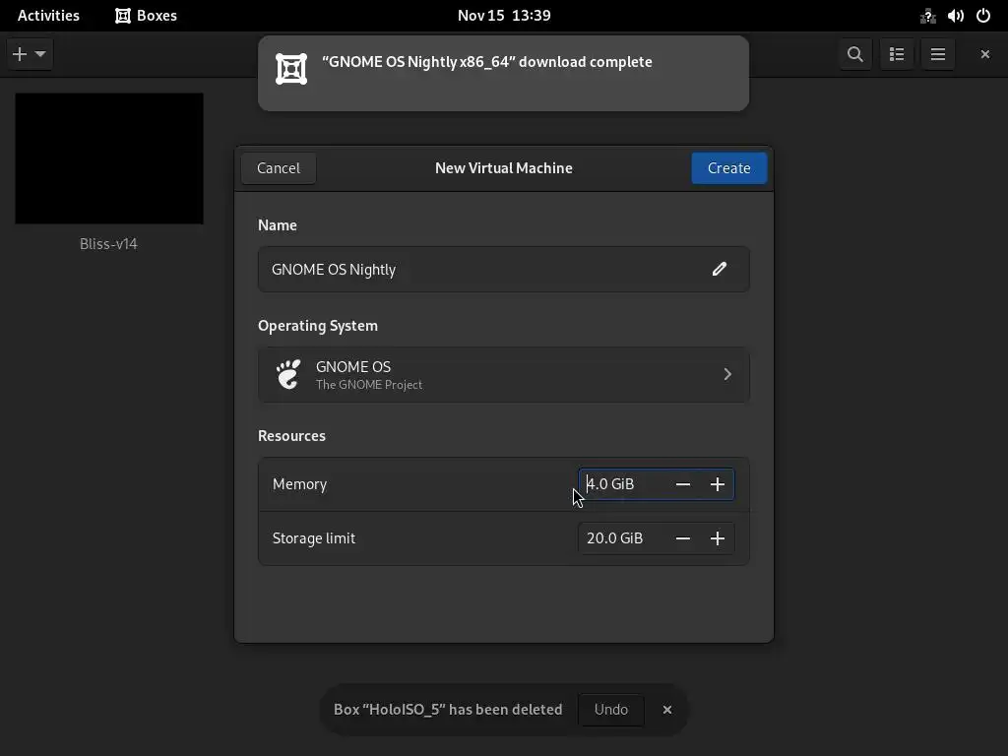
Task: Open the Activities overview
Action: coord(48,16)
